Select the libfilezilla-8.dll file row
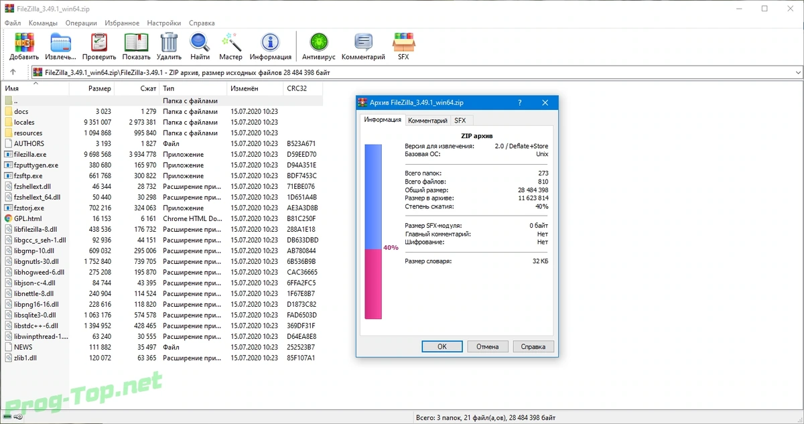The height and width of the screenshot is (424, 804). coord(161,229)
